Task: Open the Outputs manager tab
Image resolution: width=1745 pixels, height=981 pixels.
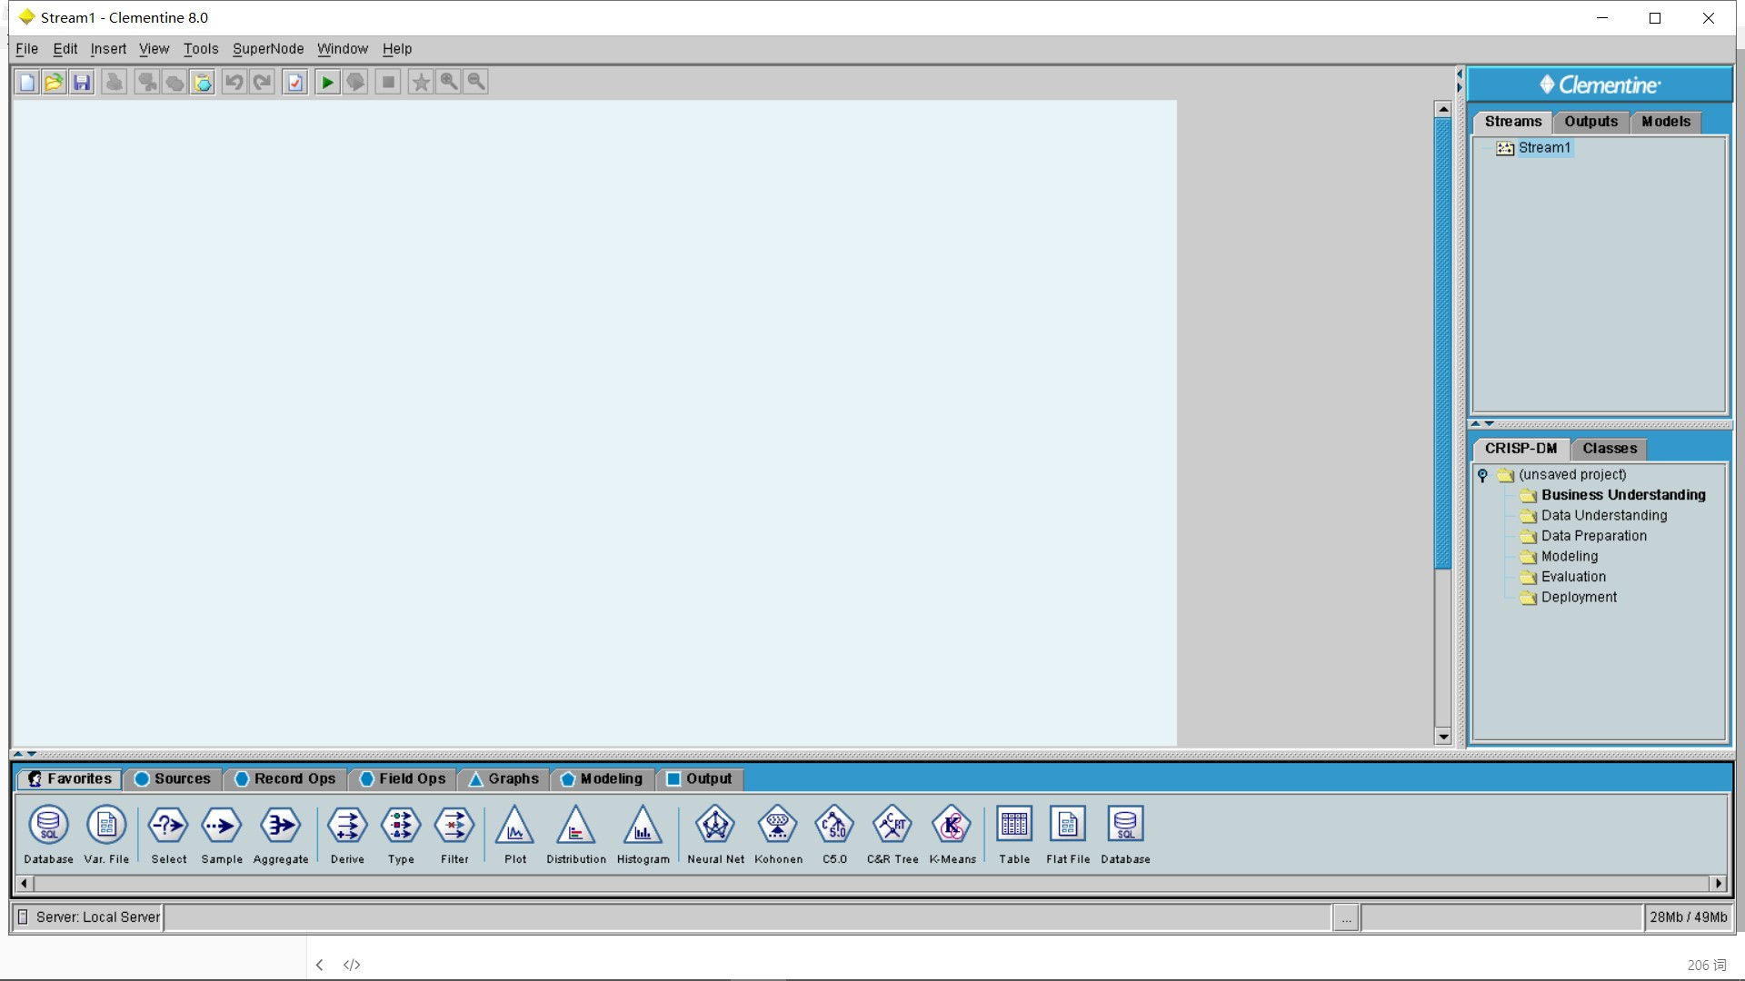Action: (1590, 122)
